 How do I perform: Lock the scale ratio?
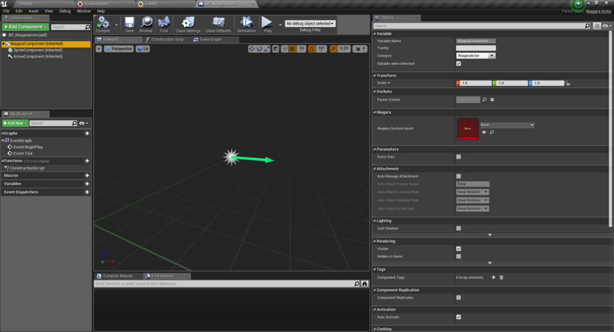click(x=568, y=83)
